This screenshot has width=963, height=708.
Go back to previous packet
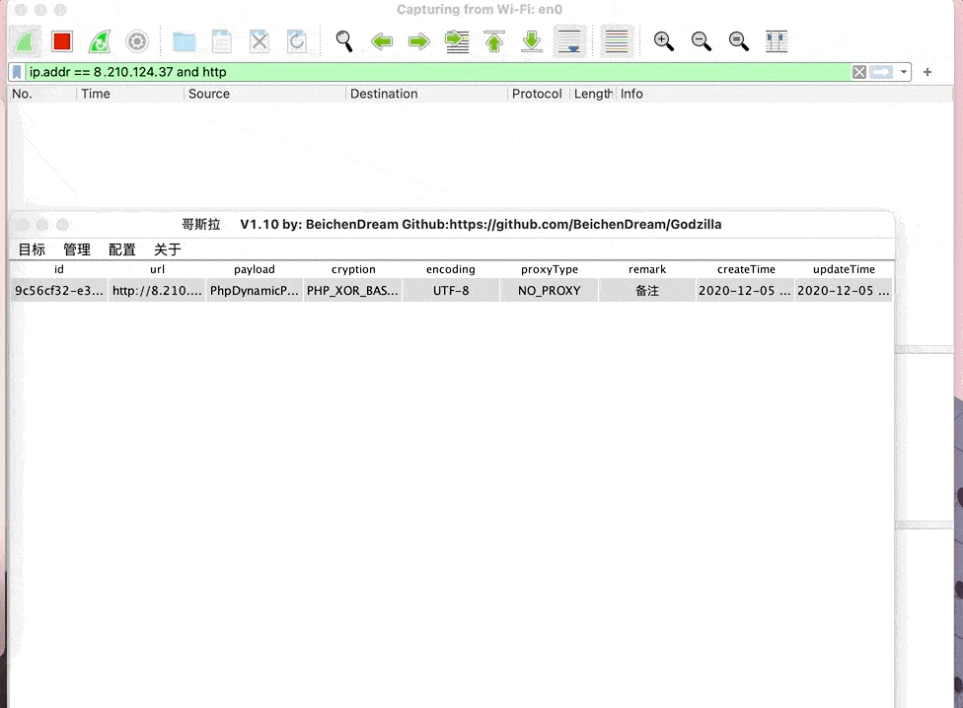(x=382, y=41)
